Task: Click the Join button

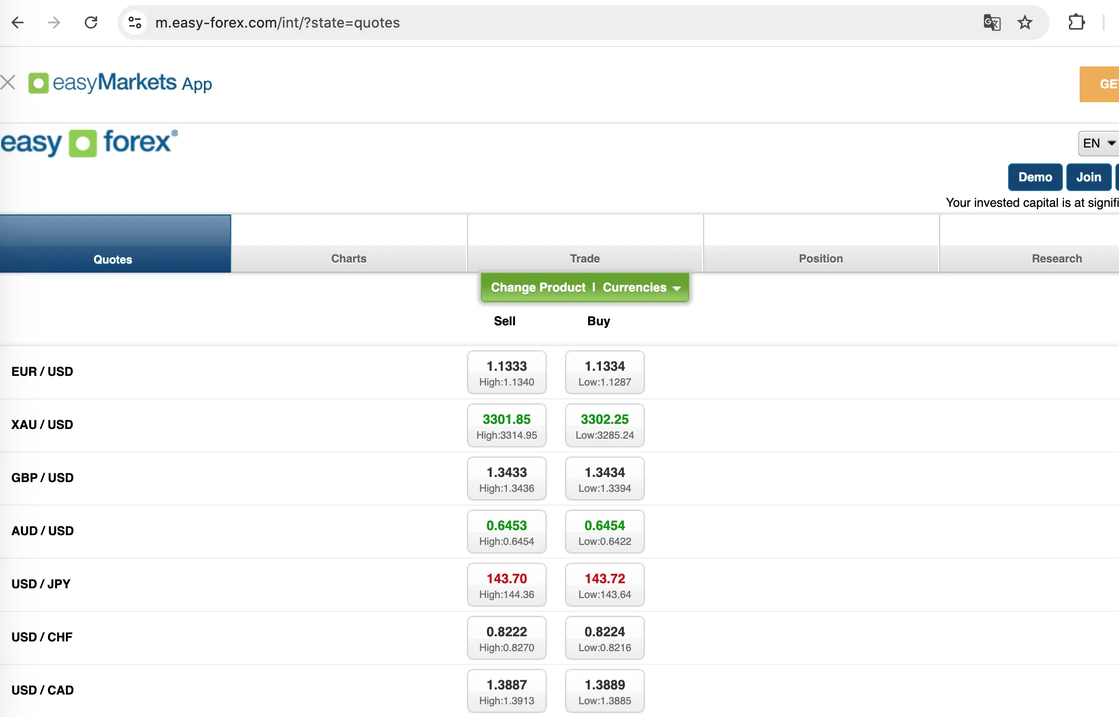Action: 1089,177
